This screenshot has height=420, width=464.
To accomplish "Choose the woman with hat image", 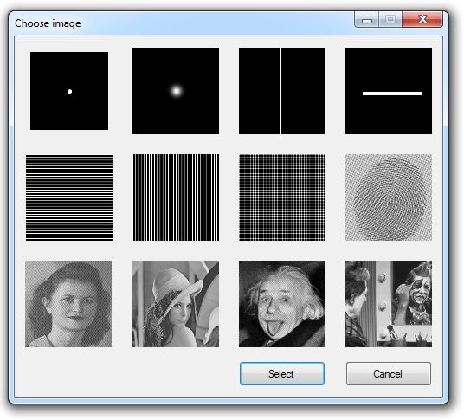I will click(176, 304).
